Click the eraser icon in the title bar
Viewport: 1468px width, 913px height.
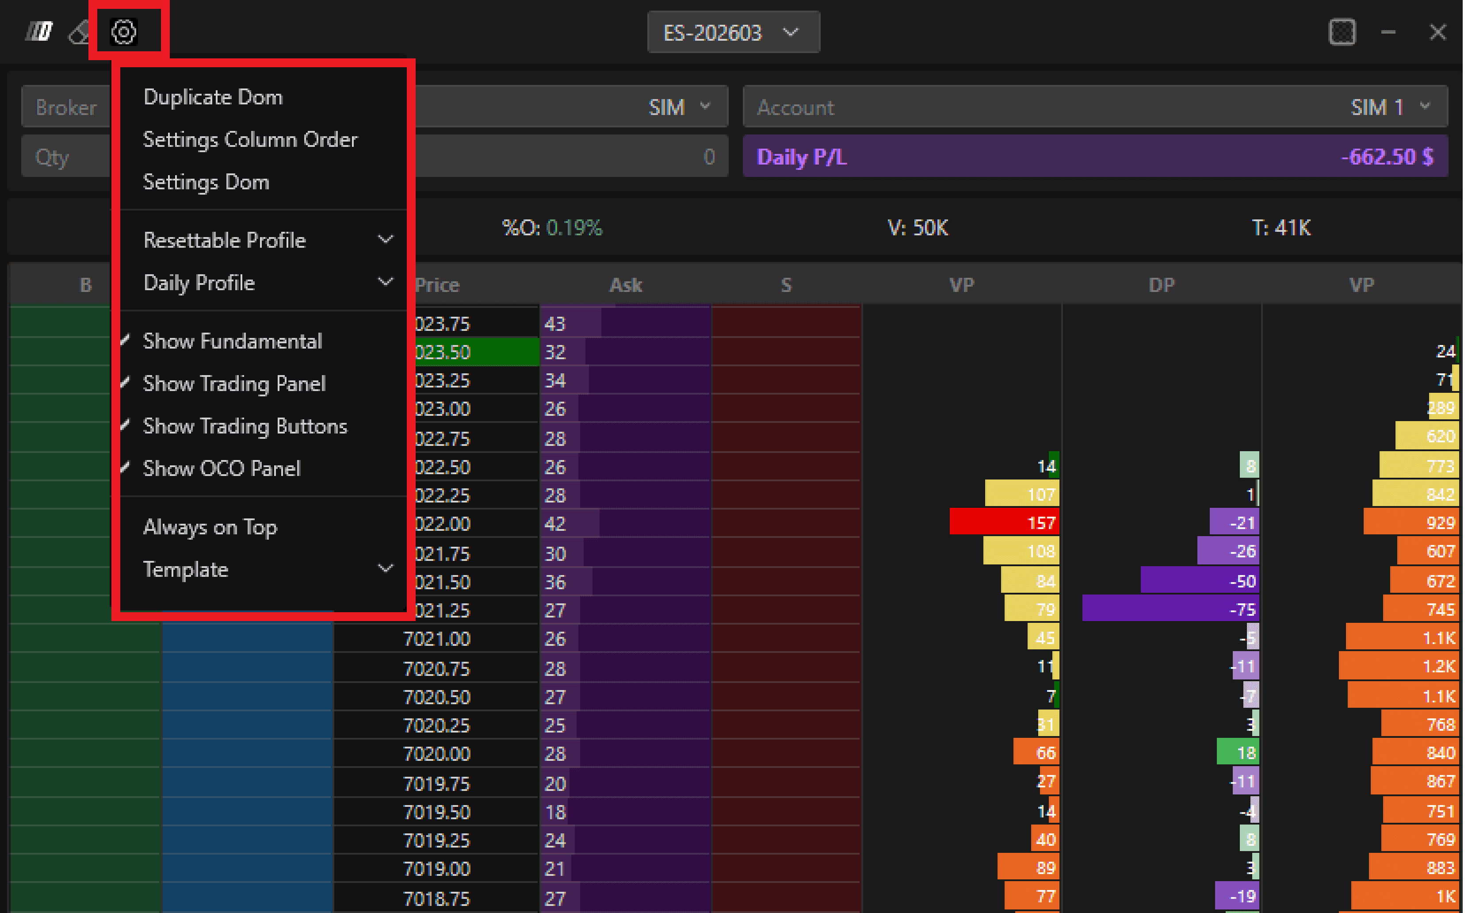coord(78,33)
